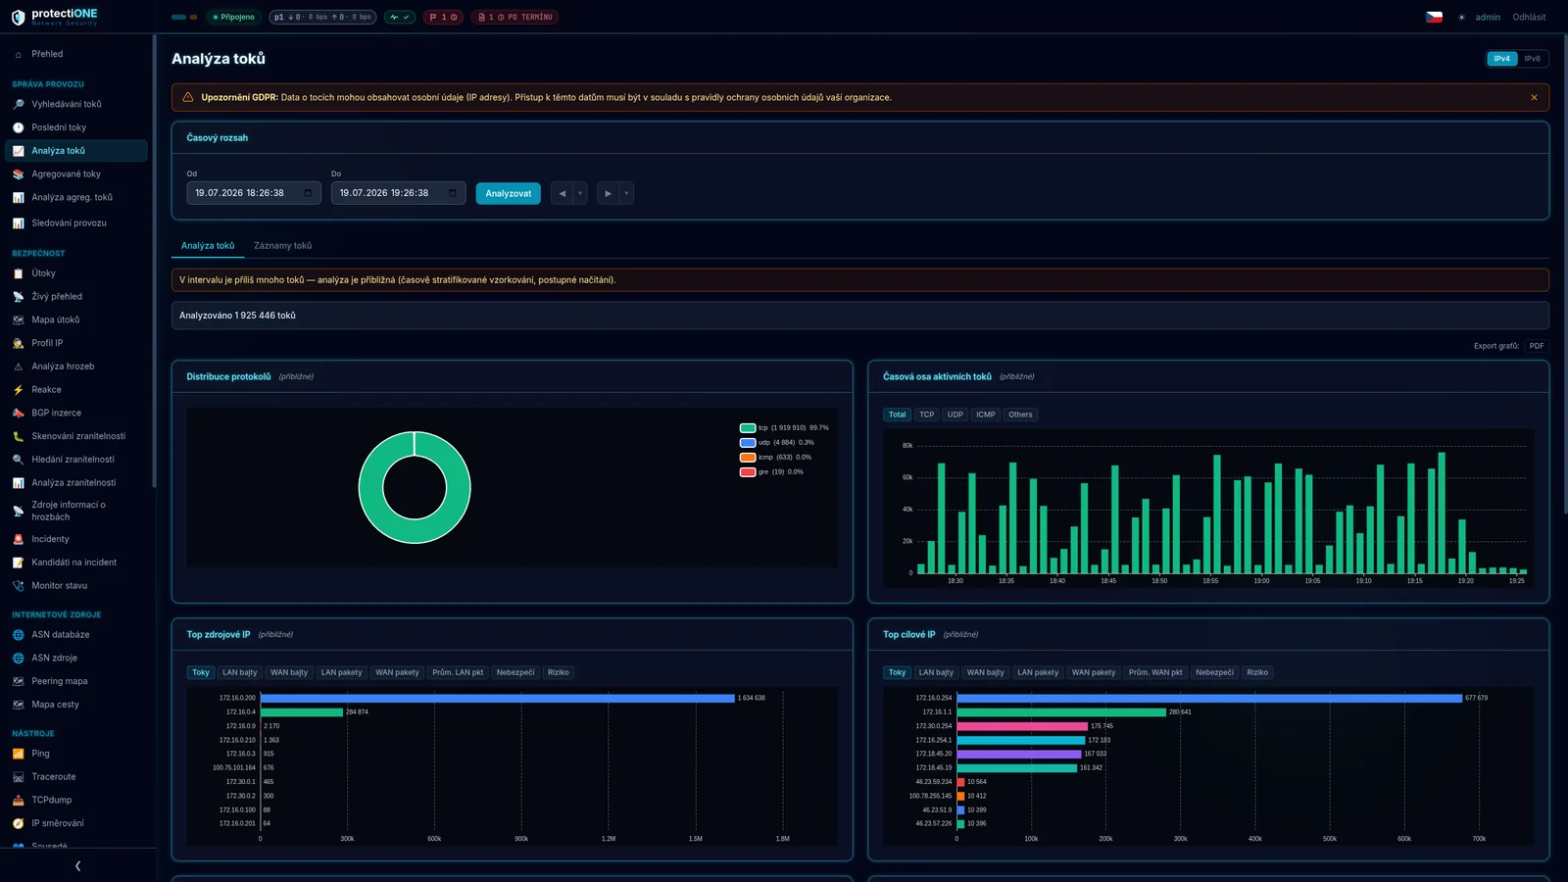Open calendar picker in Do field
Image resolution: width=1568 pixels, height=882 pixels.
tap(452, 193)
